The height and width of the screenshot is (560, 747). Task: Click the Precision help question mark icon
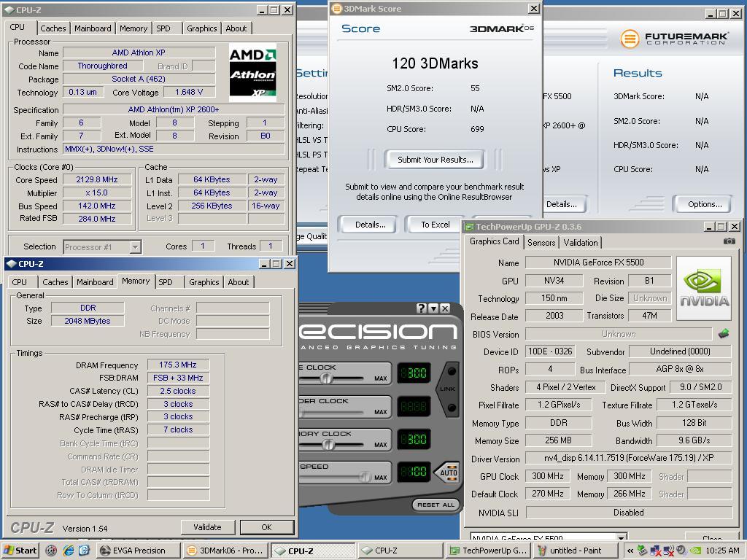point(421,308)
